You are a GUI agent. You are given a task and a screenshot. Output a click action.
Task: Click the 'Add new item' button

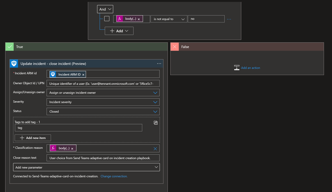pyautogui.click(x=33, y=138)
